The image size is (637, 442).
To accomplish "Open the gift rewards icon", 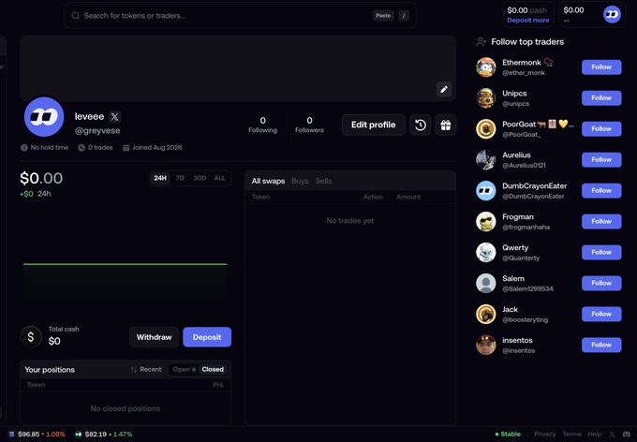I will [x=446, y=125].
